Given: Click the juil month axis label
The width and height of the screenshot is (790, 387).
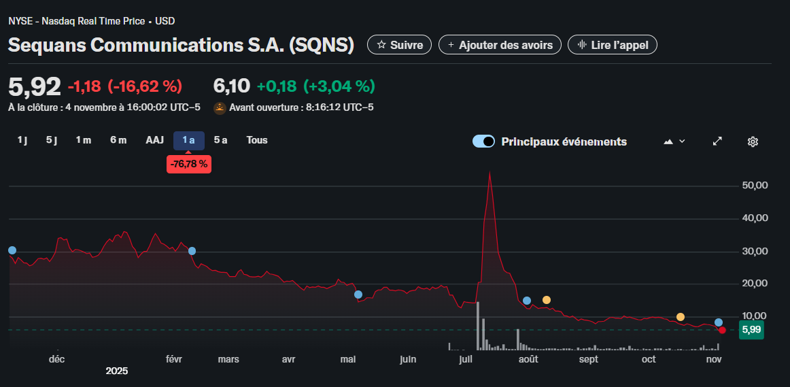Looking at the screenshot, I should coord(466,359).
